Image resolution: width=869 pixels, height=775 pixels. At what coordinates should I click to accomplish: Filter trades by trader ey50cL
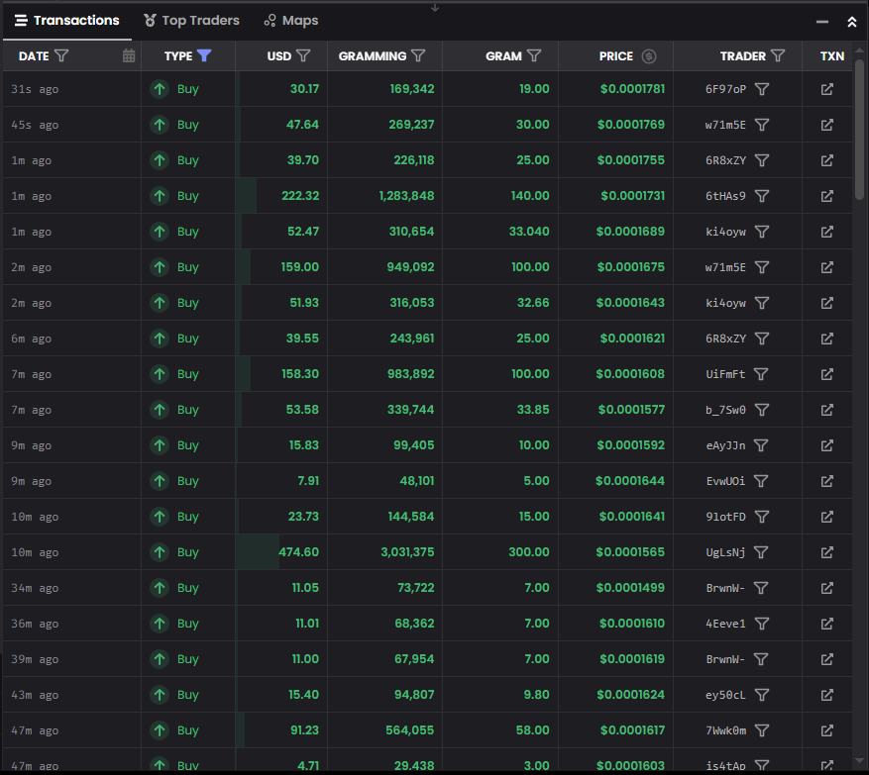763,695
